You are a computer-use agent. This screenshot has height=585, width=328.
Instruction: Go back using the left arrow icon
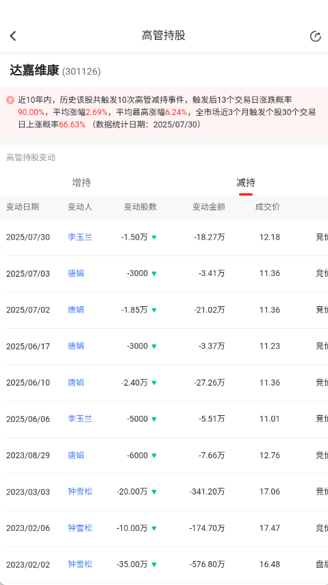click(x=13, y=36)
